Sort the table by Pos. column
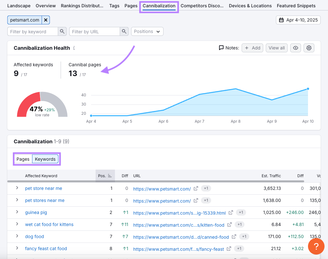 pos(104,176)
